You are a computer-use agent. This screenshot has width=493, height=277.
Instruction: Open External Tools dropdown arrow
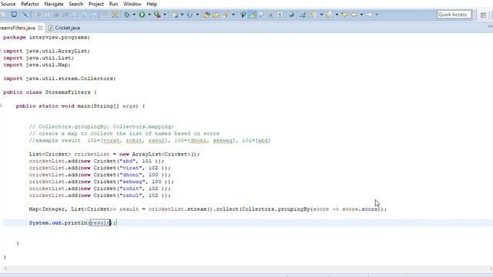165,15
